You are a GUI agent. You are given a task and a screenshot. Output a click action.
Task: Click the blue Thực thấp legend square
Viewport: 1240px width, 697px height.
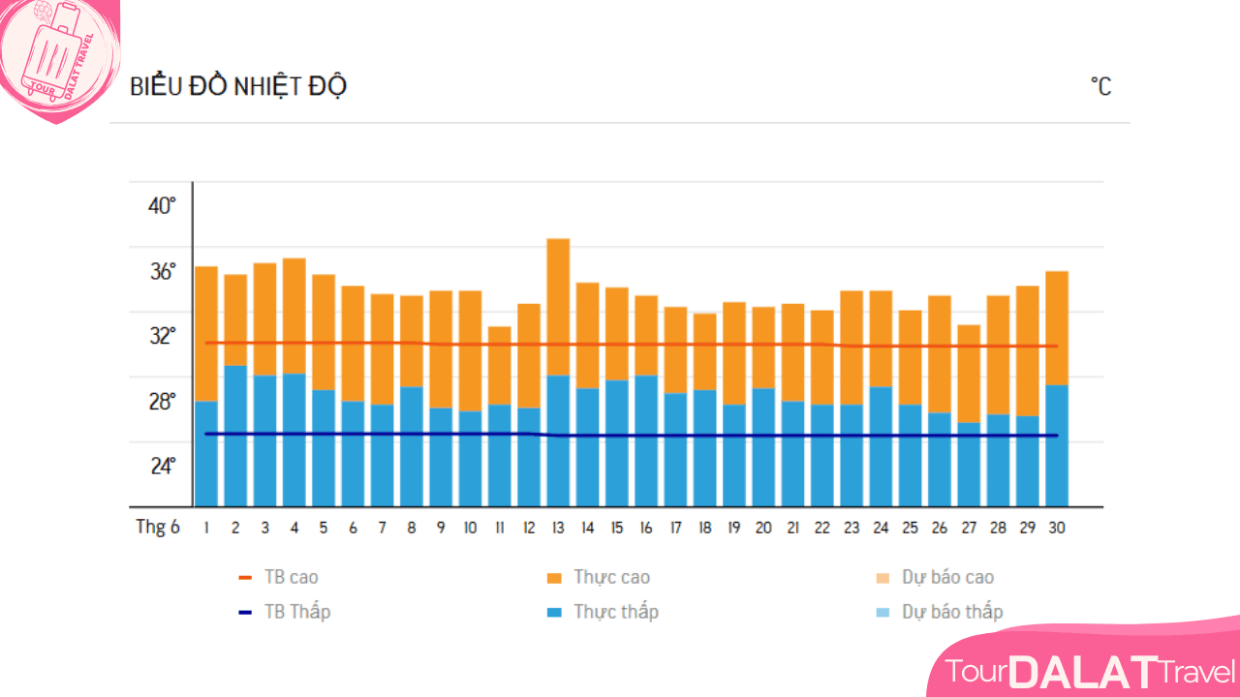pos(554,613)
